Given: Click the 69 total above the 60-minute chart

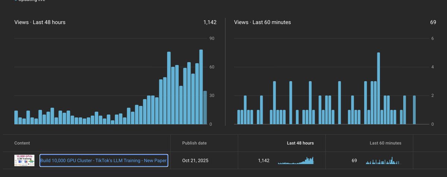Looking at the screenshot, I should 433,22.
